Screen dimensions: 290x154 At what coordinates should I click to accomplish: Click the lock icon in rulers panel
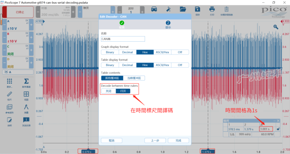point(278,129)
